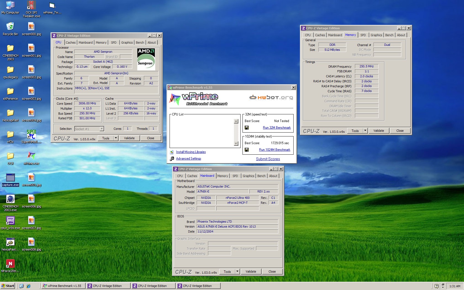464x290 pixels.
Task: Click BIOS Date 11/12/2004 field
Action: point(237,231)
